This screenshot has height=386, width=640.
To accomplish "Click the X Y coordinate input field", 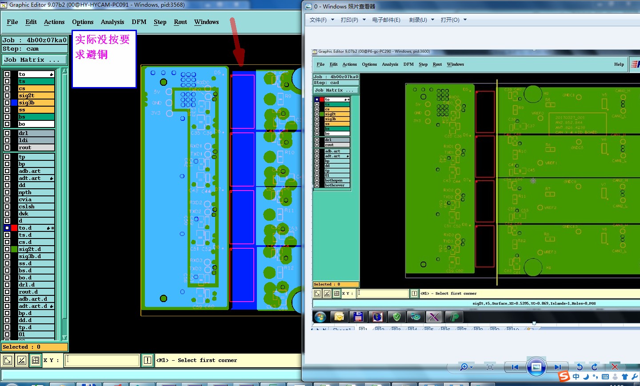I will tap(102, 360).
